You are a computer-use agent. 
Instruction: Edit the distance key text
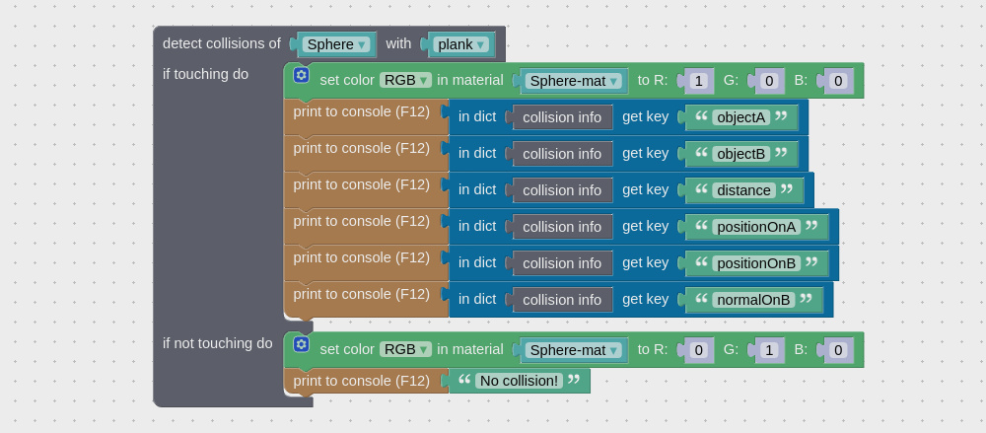pyautogui.click(x=743, y=190)
